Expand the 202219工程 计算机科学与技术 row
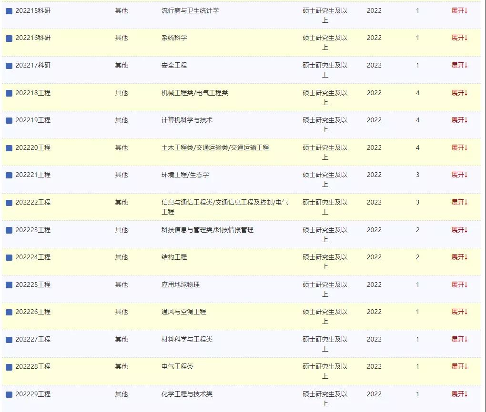This screenshot has width=486, height=412. 459,120
